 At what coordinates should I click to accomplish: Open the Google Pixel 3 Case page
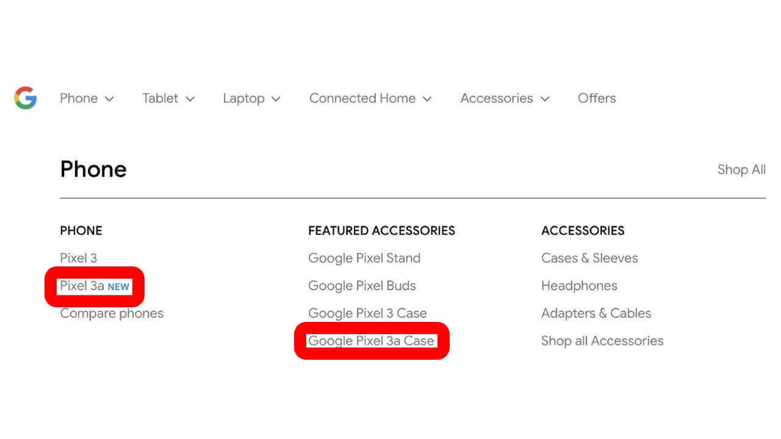(x=367, y=313)
